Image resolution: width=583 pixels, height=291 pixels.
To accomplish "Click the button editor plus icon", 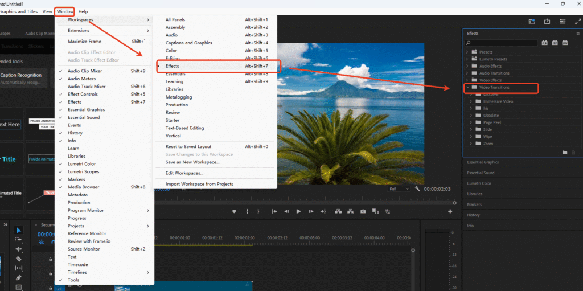I will tap(450, 211).
